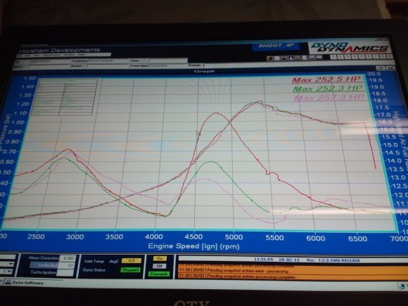This screenshot has height=306, width=408.
Task: Click the grey Off button
Action: [x=159, y=266]
